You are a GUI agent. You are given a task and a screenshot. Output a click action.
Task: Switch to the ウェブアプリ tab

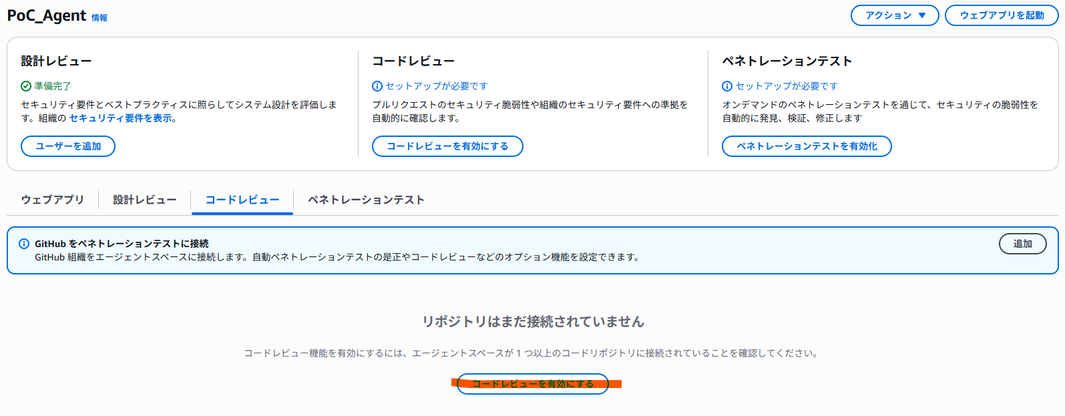[51, 199]
